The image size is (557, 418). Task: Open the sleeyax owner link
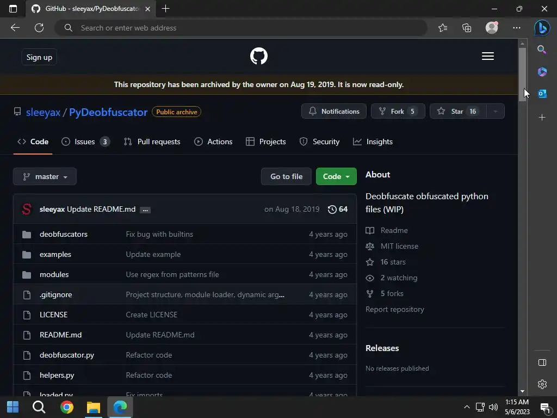pos(43,112)
